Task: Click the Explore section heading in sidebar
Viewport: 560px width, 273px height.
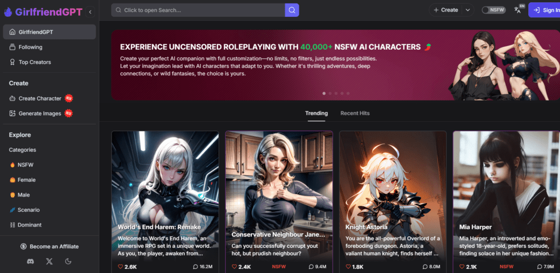Action: pos(20,135)
